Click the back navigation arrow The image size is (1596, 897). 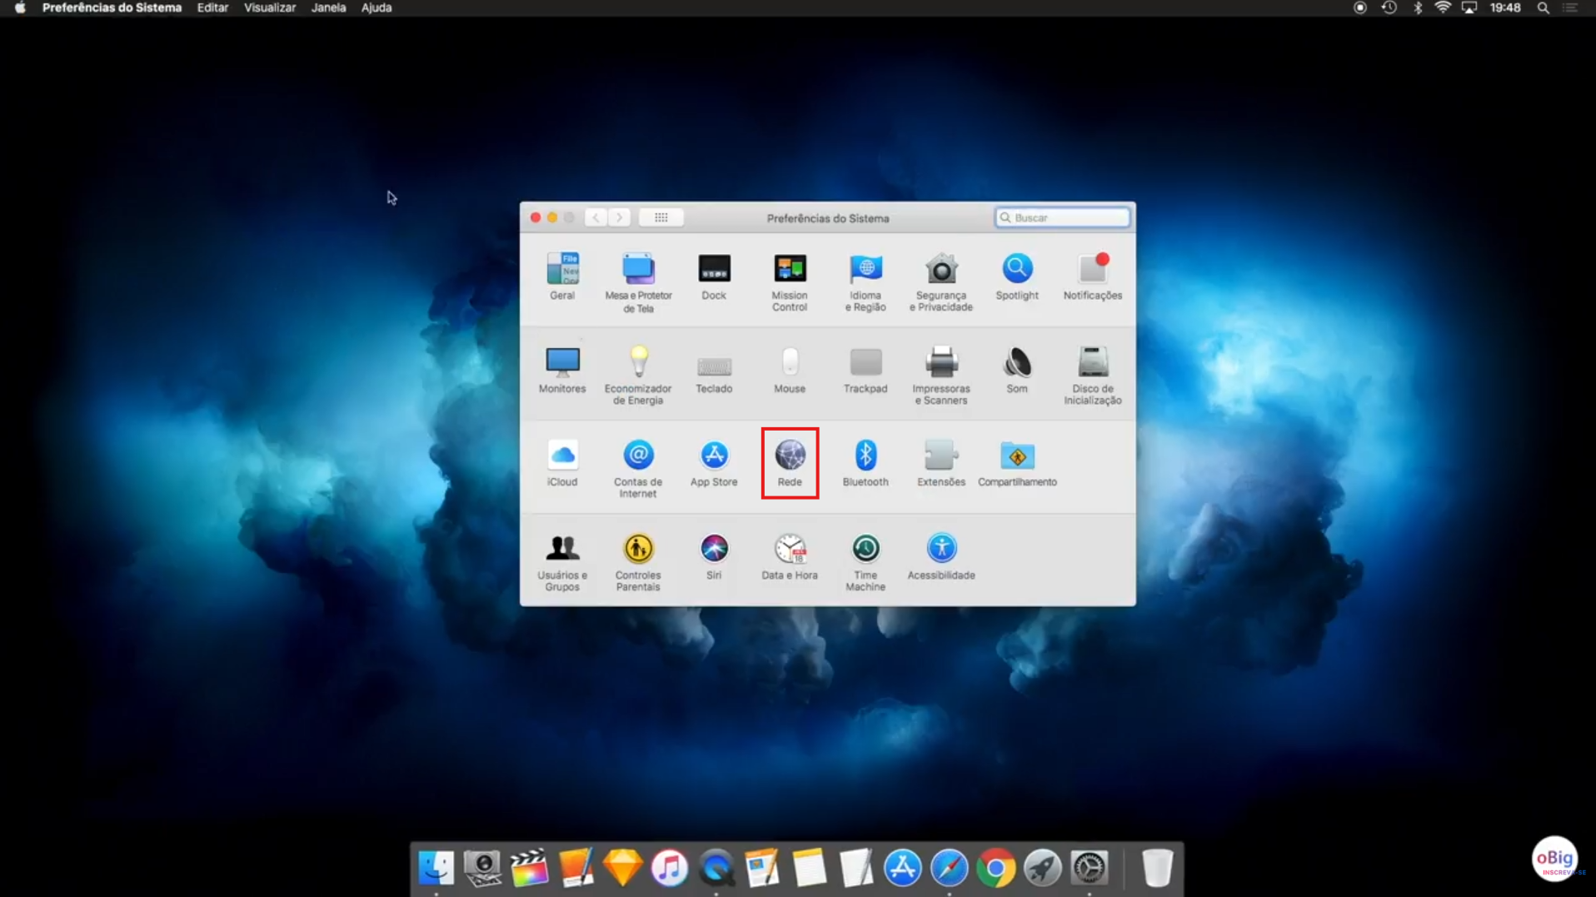(x=595, y=217)
